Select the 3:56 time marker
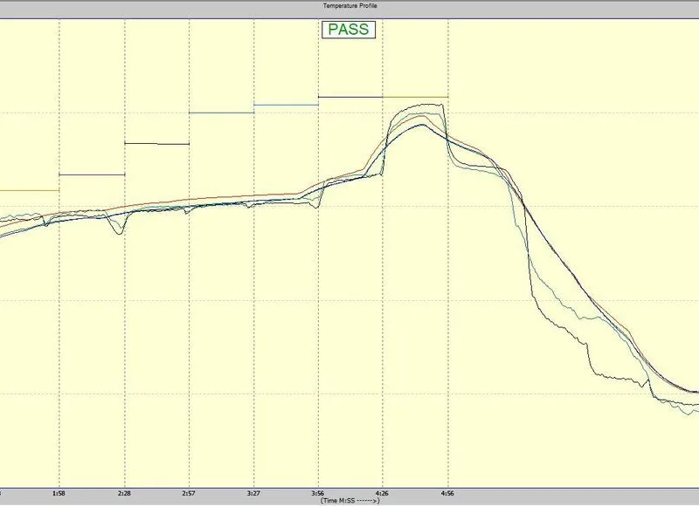 pyautogui.click(x=318, y=493)
